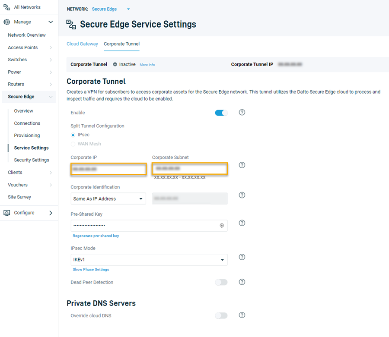Viewport: 389px width, 337px height.
Task: Click the Configure monitor icon
Action: click(6, 213)
